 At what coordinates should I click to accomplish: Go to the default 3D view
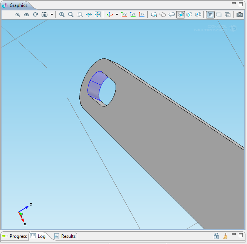point(110,15)
